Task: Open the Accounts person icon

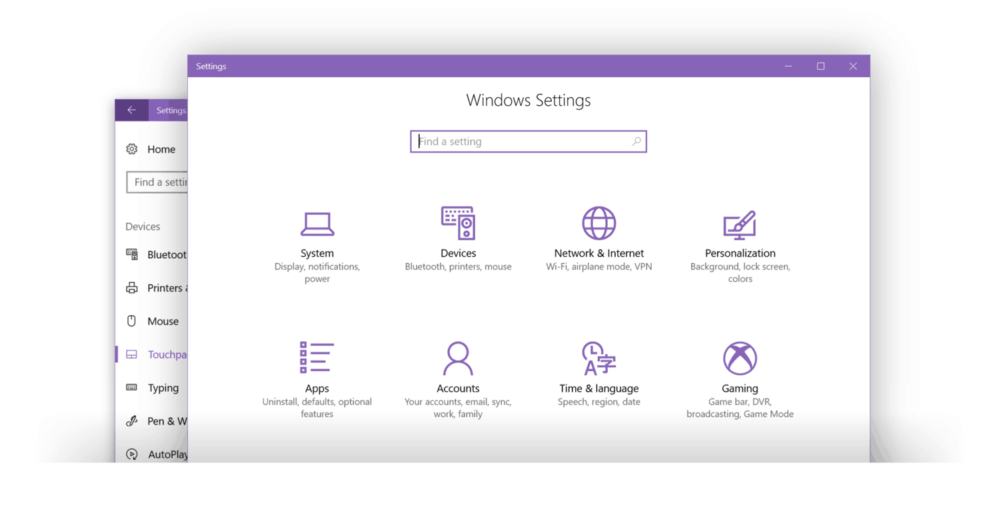Action: pos(458,359)
